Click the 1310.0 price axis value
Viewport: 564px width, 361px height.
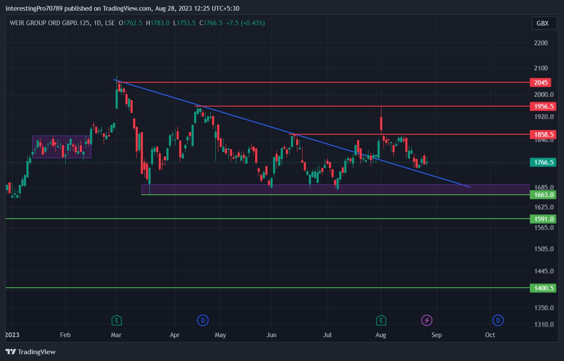coord(543,324)
